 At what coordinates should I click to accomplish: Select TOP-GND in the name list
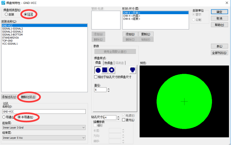pyautogui.click(x=44, y=41)
